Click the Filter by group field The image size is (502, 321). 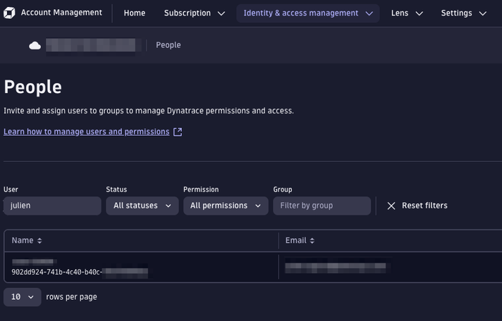(322, 206)
